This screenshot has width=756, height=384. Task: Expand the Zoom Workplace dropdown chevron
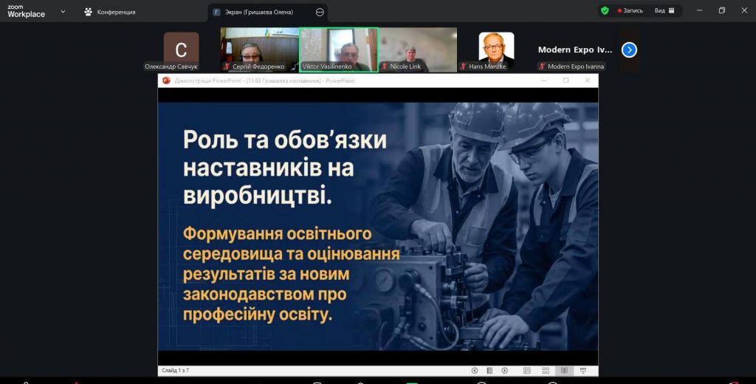62,12
